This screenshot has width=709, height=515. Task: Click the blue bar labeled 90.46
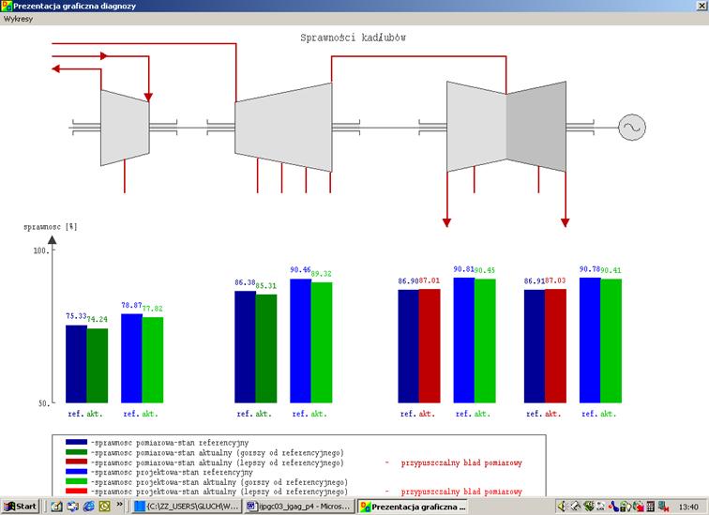click(300, 341)
